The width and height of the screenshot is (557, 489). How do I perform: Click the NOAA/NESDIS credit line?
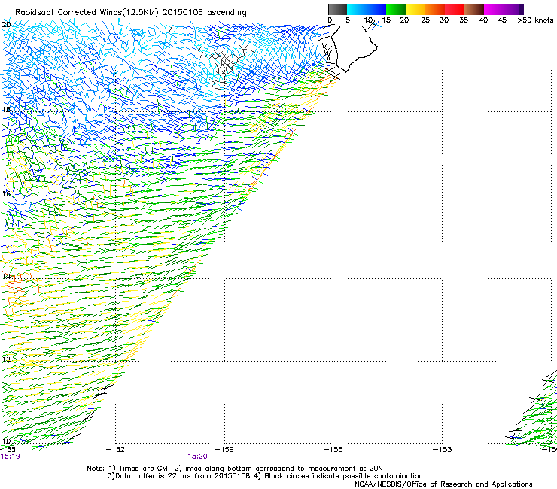(x=443, y=484)
